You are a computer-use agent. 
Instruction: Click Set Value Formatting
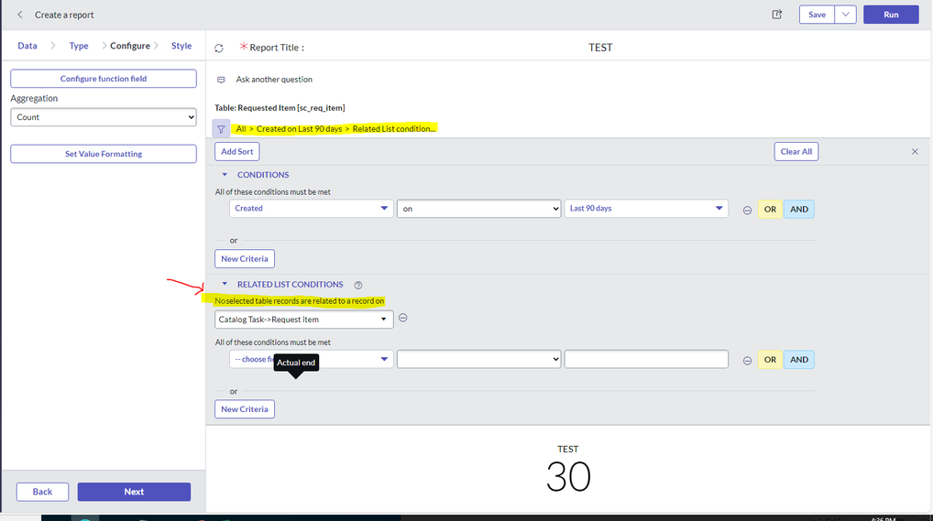point(104,154)
